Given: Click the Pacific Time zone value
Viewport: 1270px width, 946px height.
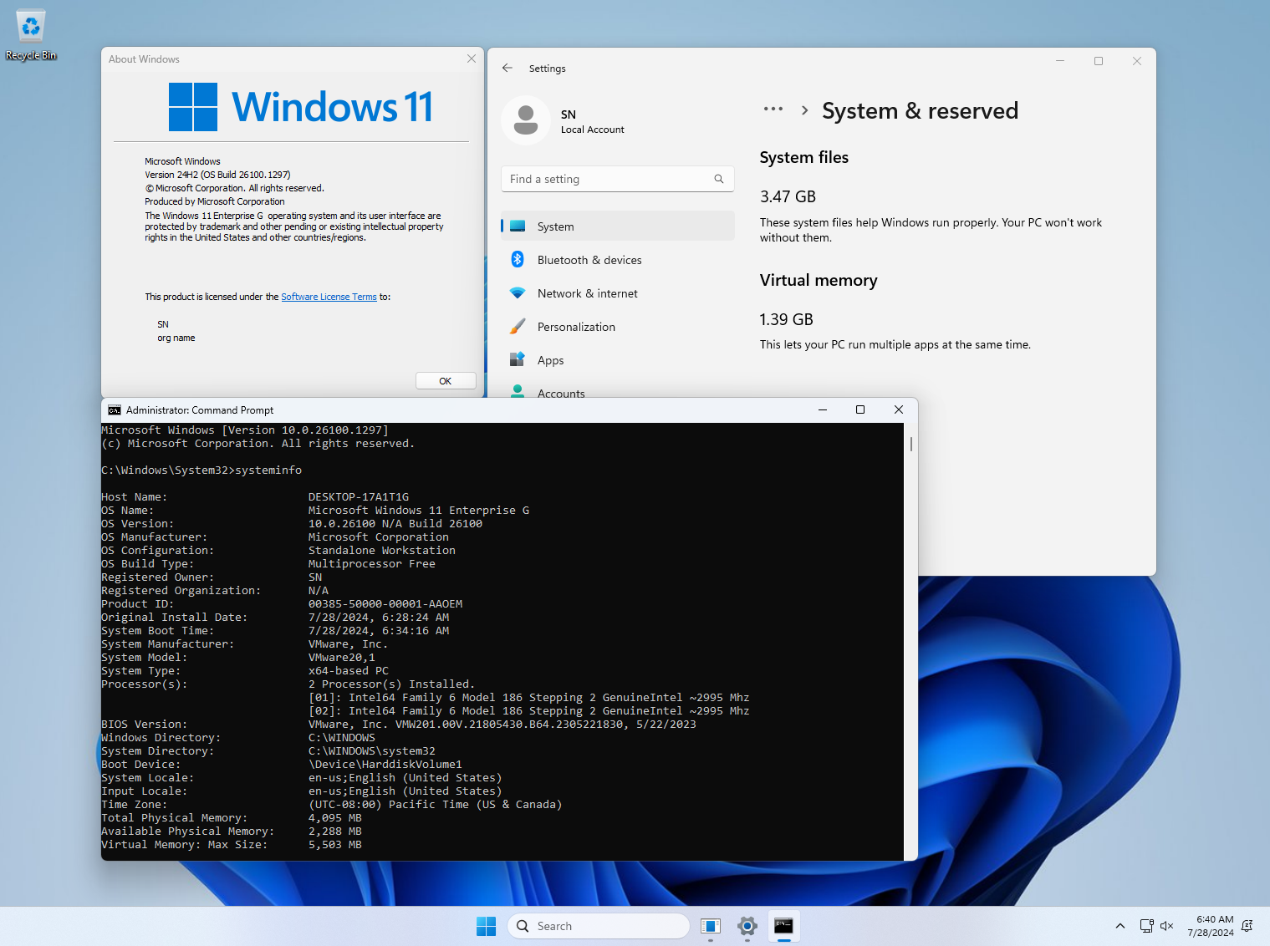Looking at the screenshot, I should [436, 805].
